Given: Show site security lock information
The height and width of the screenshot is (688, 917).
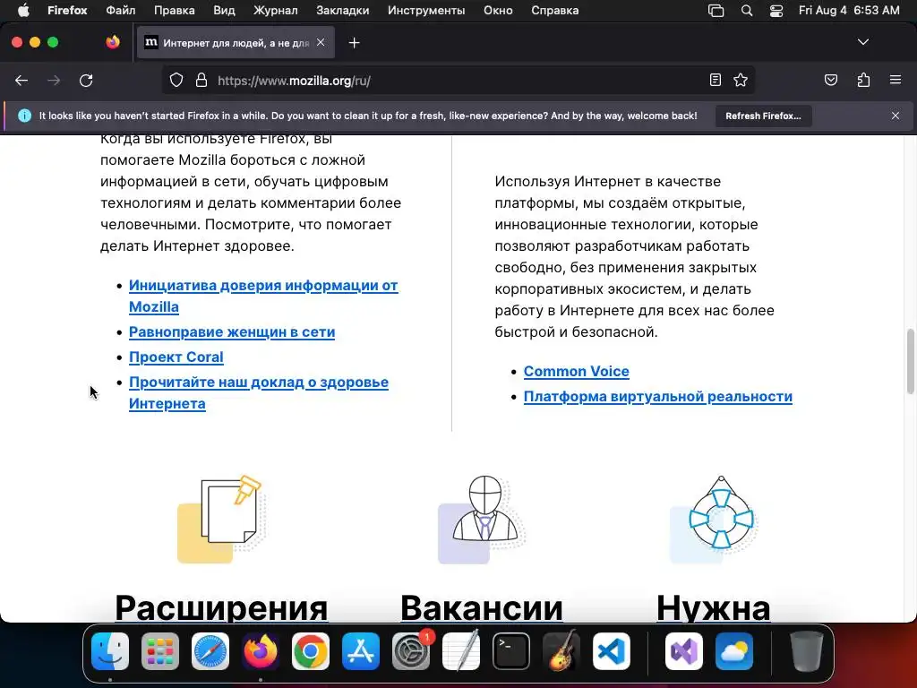Looking at the screenshot, I should 201,80.
